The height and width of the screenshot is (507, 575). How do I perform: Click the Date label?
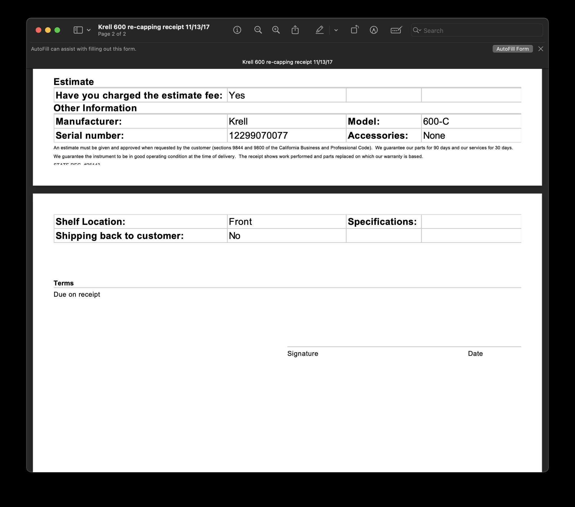(475, 354)
